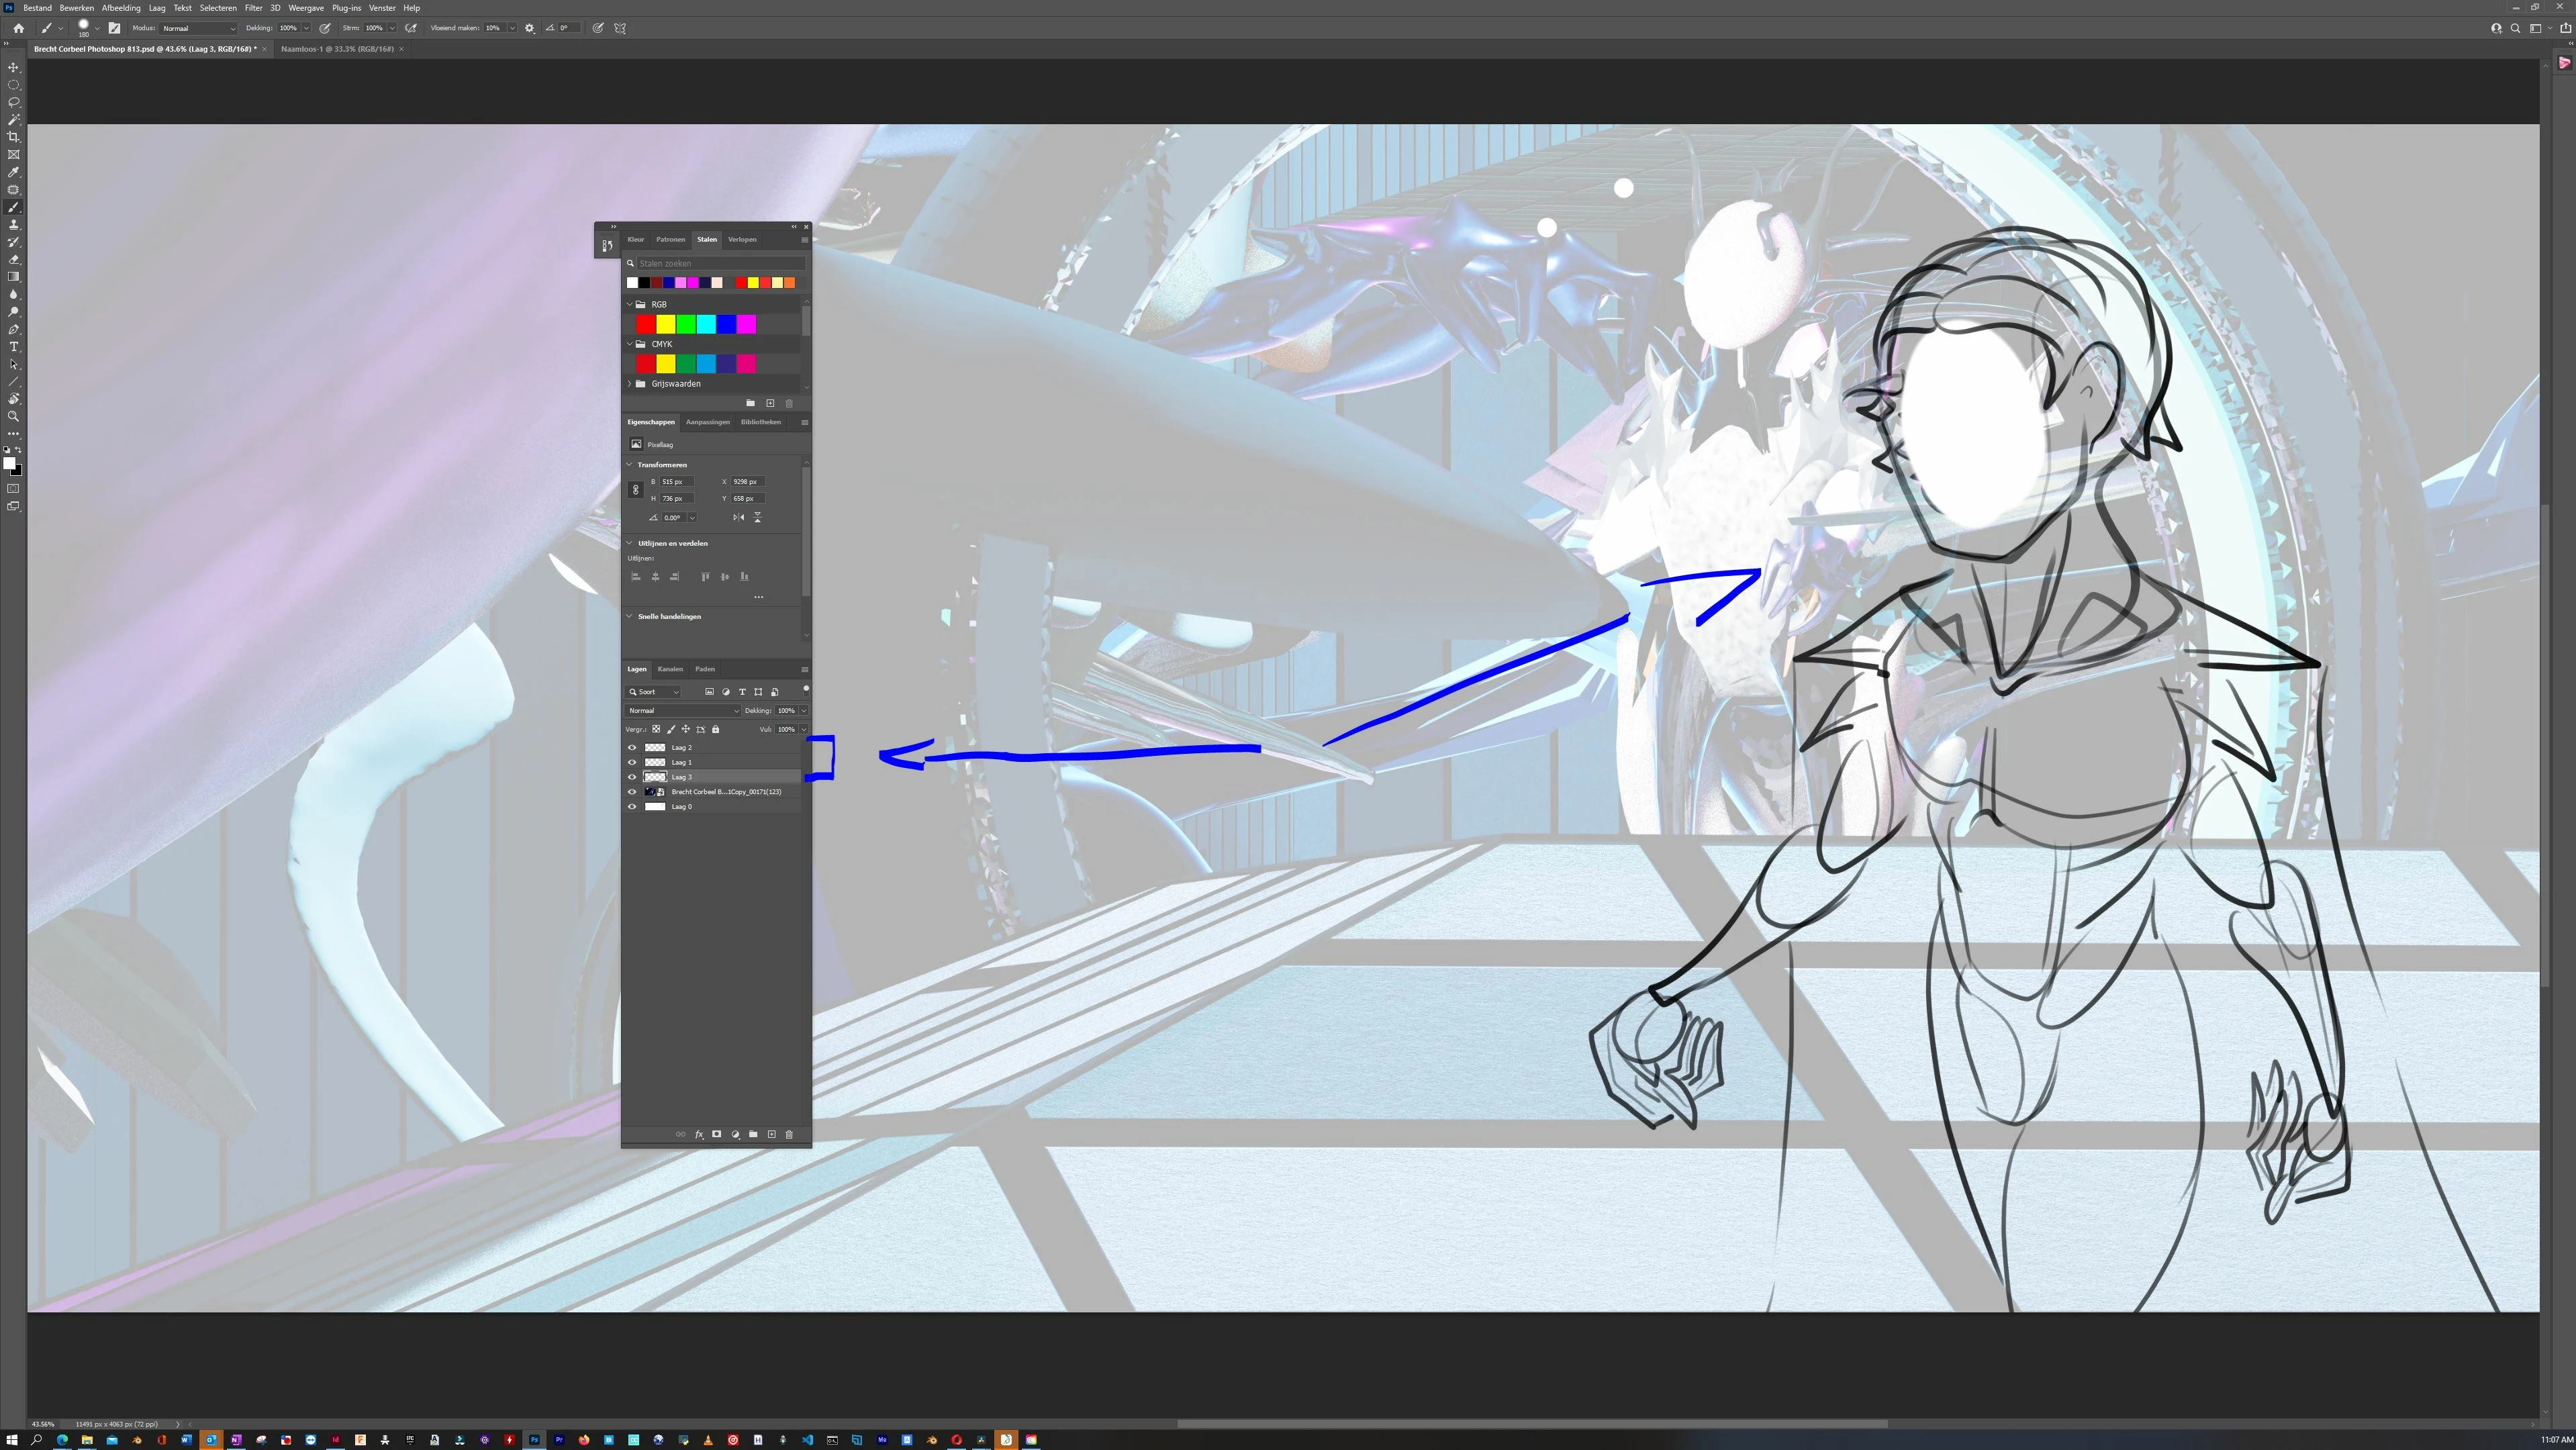Open layer style fx menu
2576x1450 pixels.
click(x=699, y=1134)
